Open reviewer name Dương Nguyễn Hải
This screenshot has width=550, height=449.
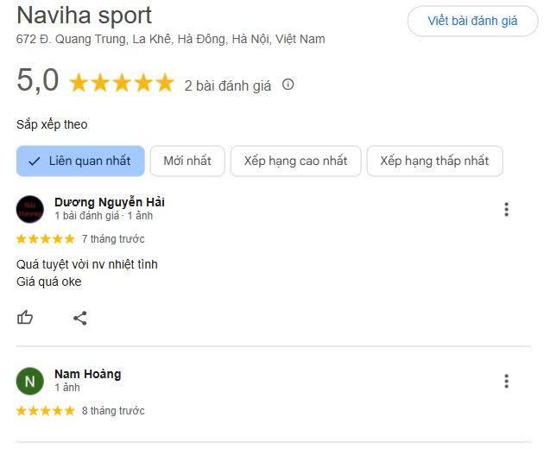110,202
